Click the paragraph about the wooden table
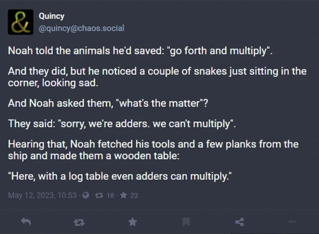This screenshot has height=234, width=319. (x=153, y=150)
